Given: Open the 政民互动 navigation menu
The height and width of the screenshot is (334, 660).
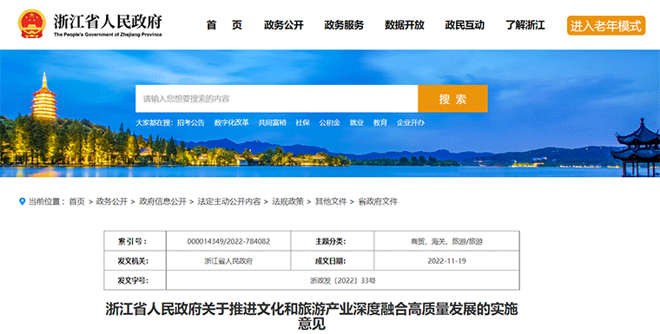Looking at the screenshot, I should point(465,25).
